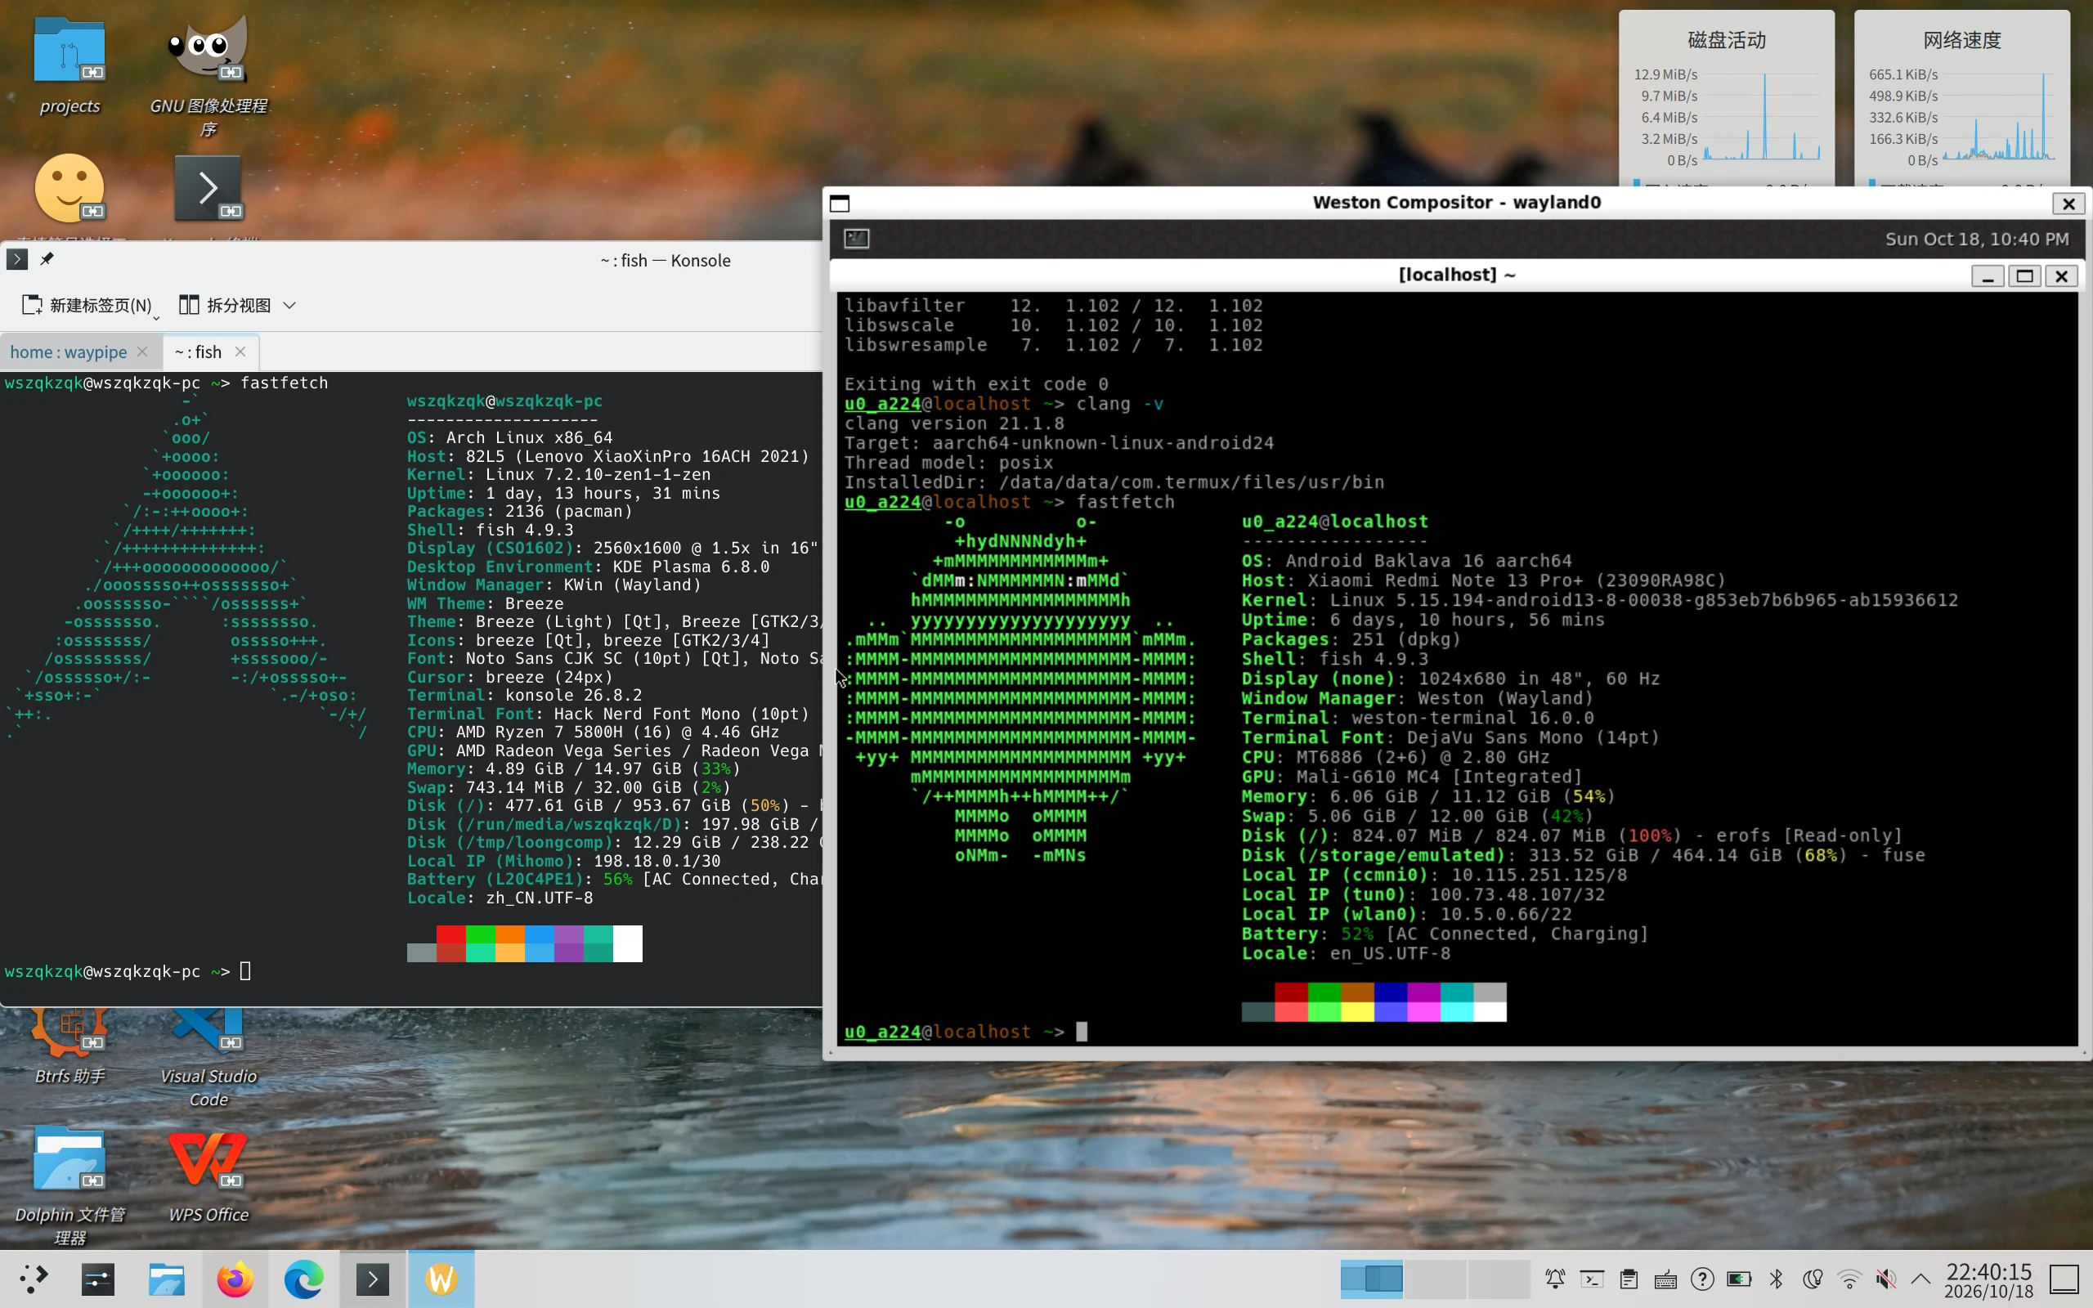The image size is (2093, 1308).
Task: Switch to the WPS taskbar entry
Action: tap(441, 1279)
